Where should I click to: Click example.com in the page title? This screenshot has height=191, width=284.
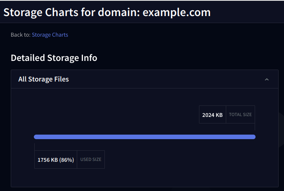click(177, 12)
